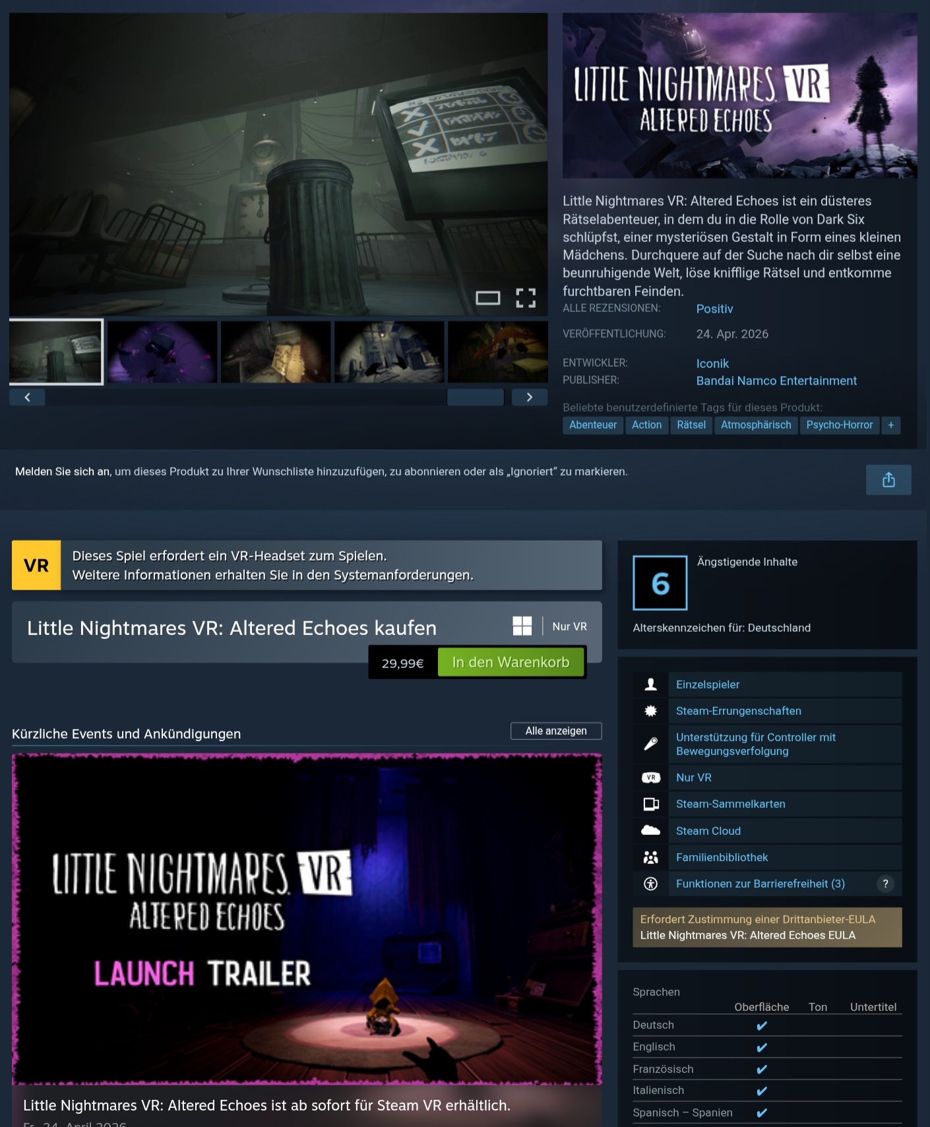
Task: Click the Melden Sie sich an link
Action: pyautogui.click(x=63, y=472)
